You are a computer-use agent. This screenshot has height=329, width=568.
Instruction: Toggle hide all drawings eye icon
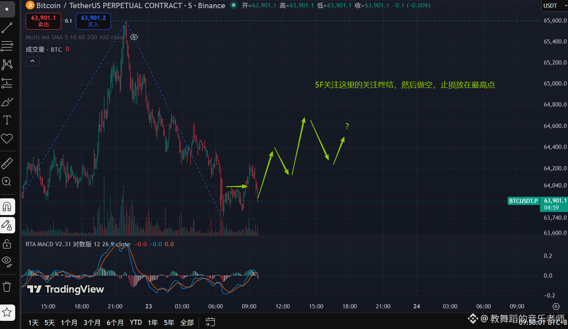tap(7, 261)
